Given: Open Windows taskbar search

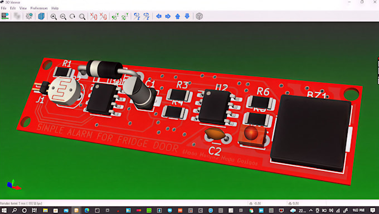Looking at the screenshot, I should [x=14, y=210].
